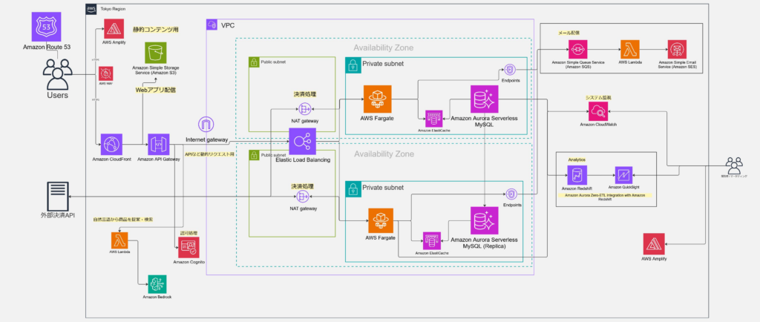Select the Amazon CloudFront icon
Screen dimensions: 760x322
(x=111, y=145)
